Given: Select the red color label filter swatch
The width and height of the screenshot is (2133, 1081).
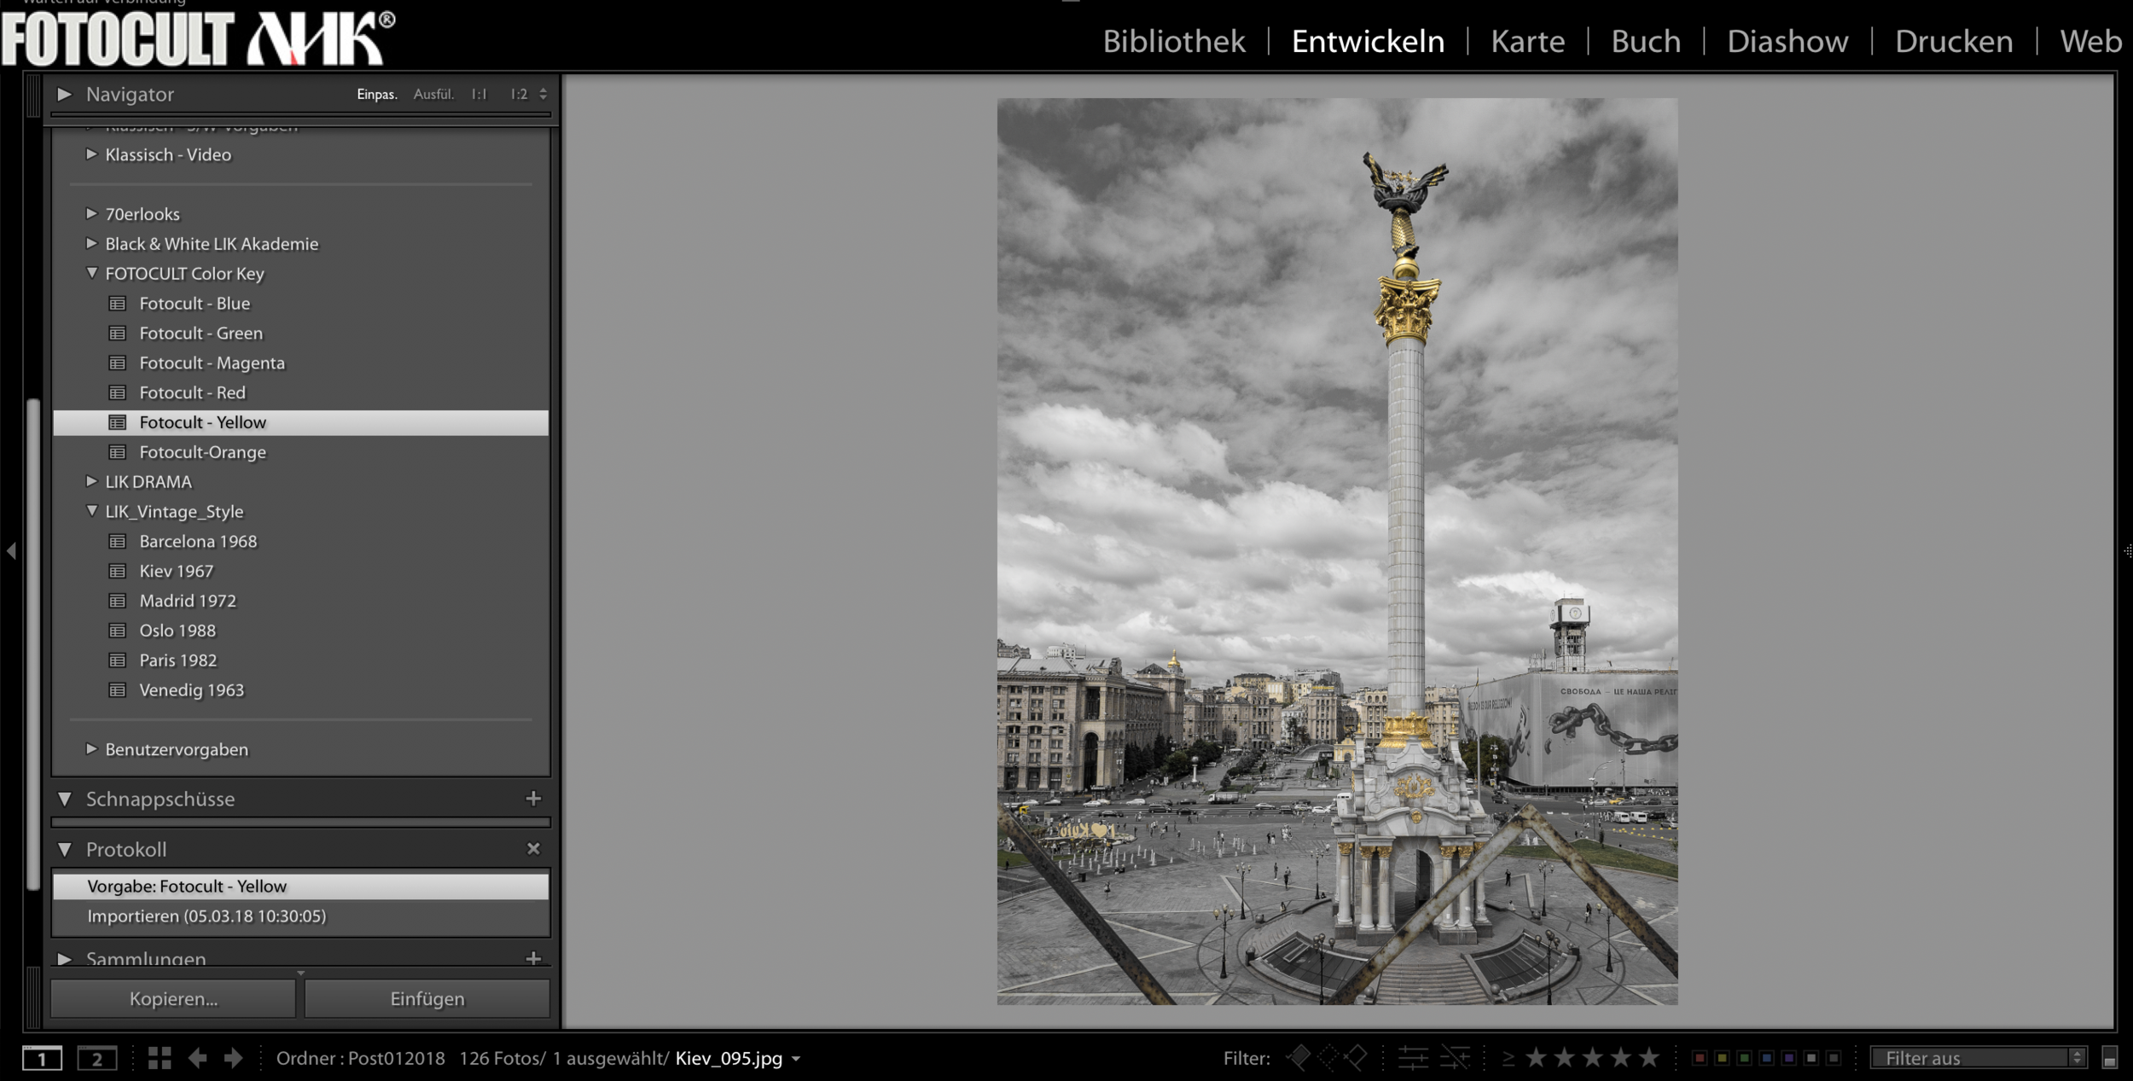Looking at the screenshot, I should [1700, 1057].
